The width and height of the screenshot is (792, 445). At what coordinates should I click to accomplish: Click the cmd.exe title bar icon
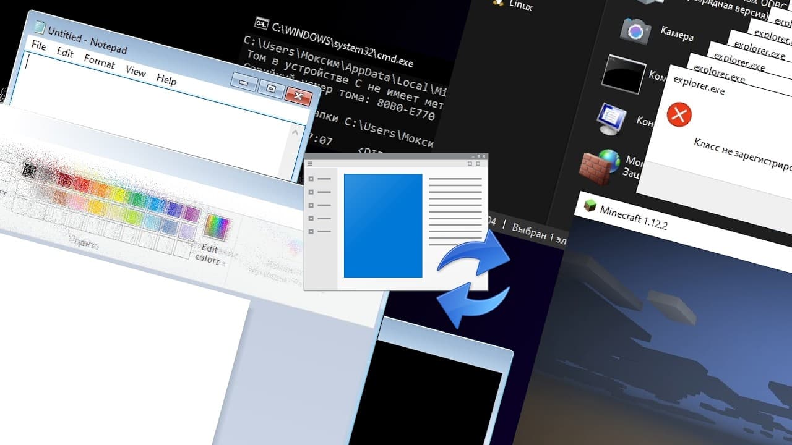pyautogui.click(x=262, y=23)
